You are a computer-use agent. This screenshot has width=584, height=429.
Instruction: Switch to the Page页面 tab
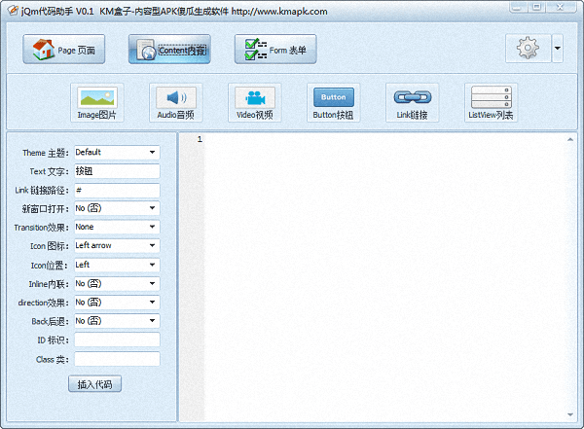tap(63, 50)
